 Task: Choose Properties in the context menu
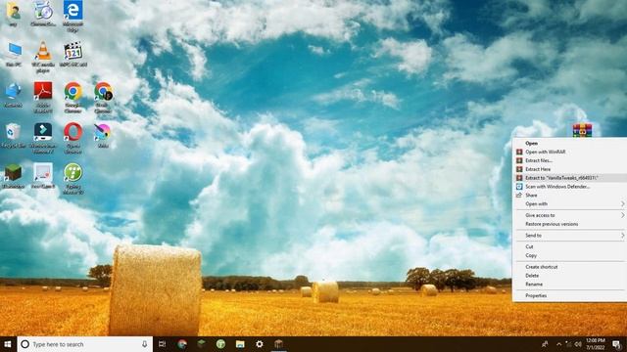click(x=570, y=295)
